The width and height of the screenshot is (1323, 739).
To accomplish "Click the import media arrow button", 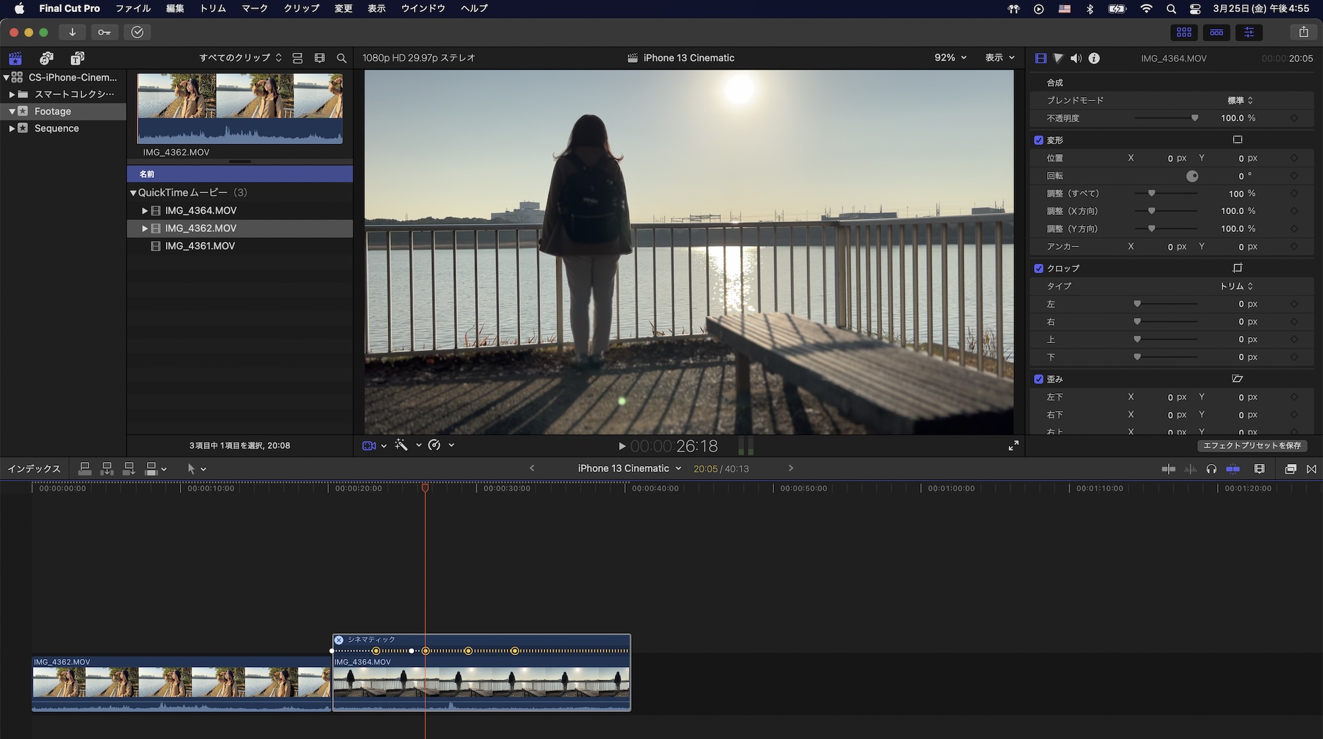I will point(72,32).
